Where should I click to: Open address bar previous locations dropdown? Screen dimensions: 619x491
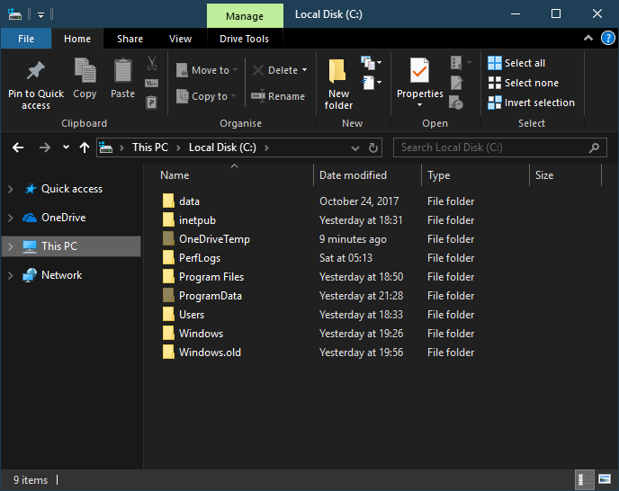[x=354, y=148]
